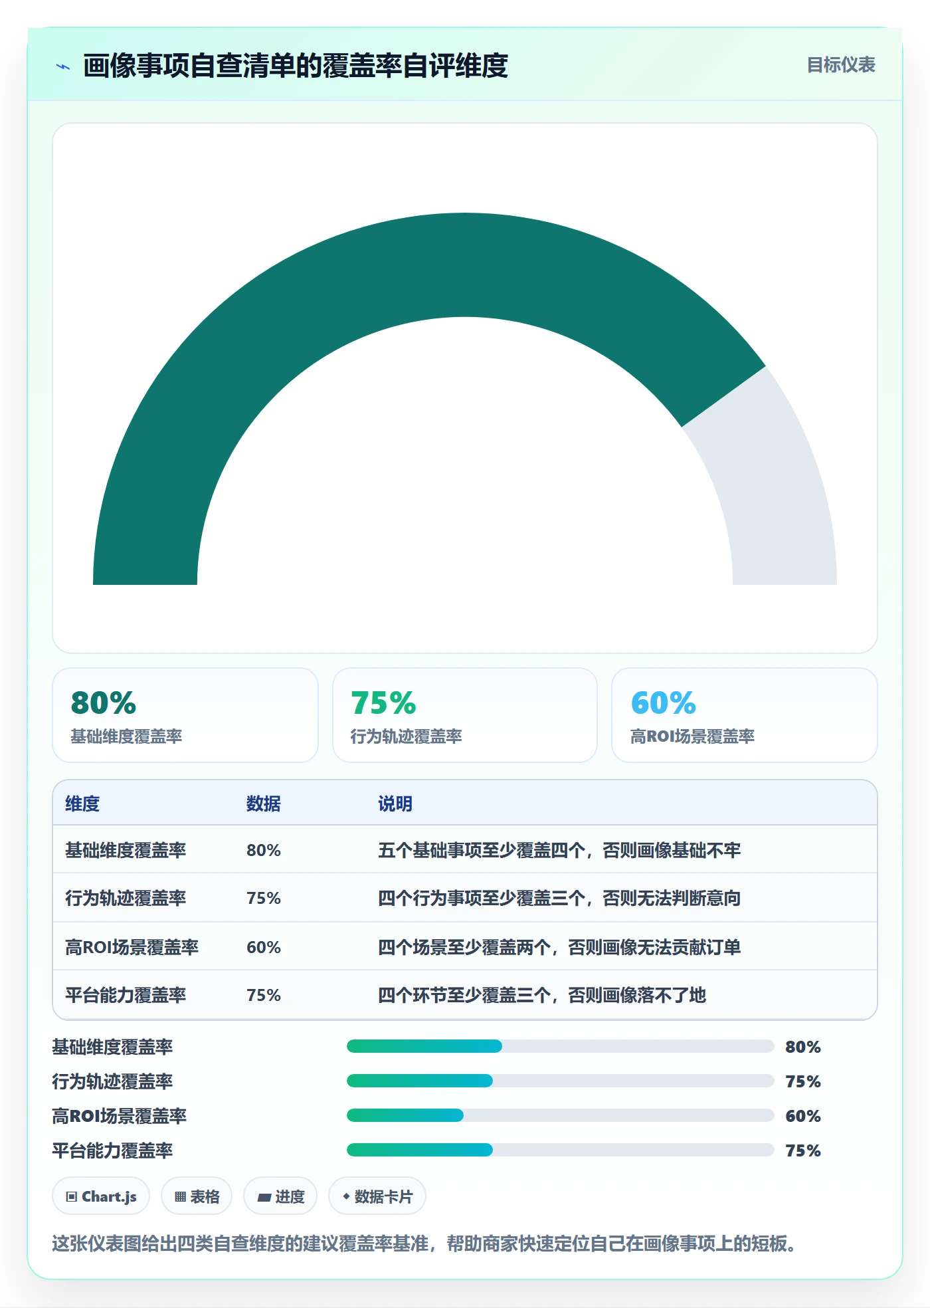Select the 进度 chip
Screen dimensions: 930x1308
pos(280,1196)
